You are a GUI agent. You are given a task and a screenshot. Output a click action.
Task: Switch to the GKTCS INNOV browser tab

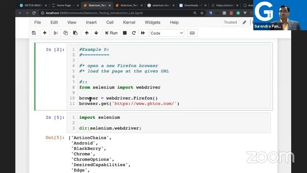click(33, 5)
